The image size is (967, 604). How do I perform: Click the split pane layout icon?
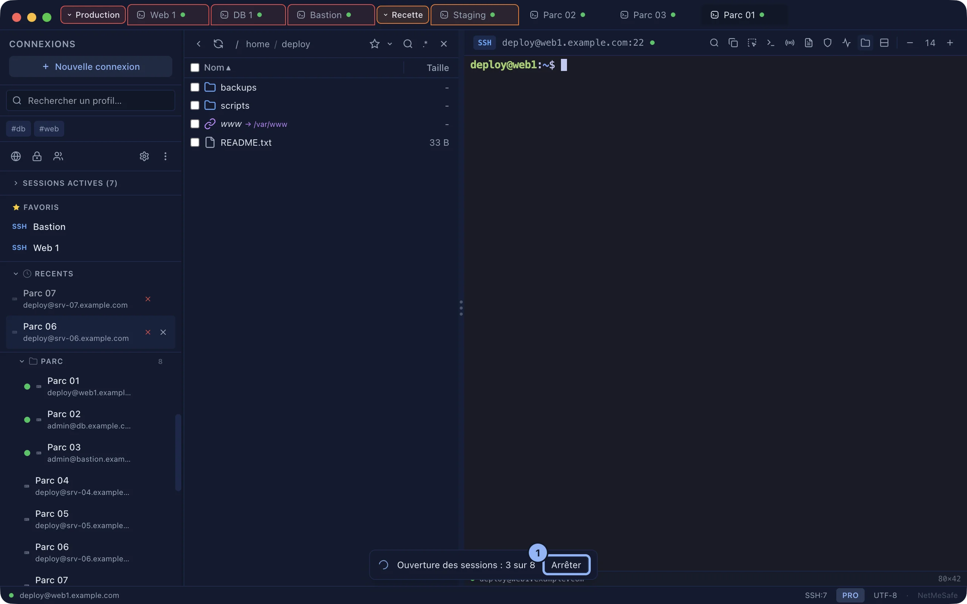click(x=884, y=43)
